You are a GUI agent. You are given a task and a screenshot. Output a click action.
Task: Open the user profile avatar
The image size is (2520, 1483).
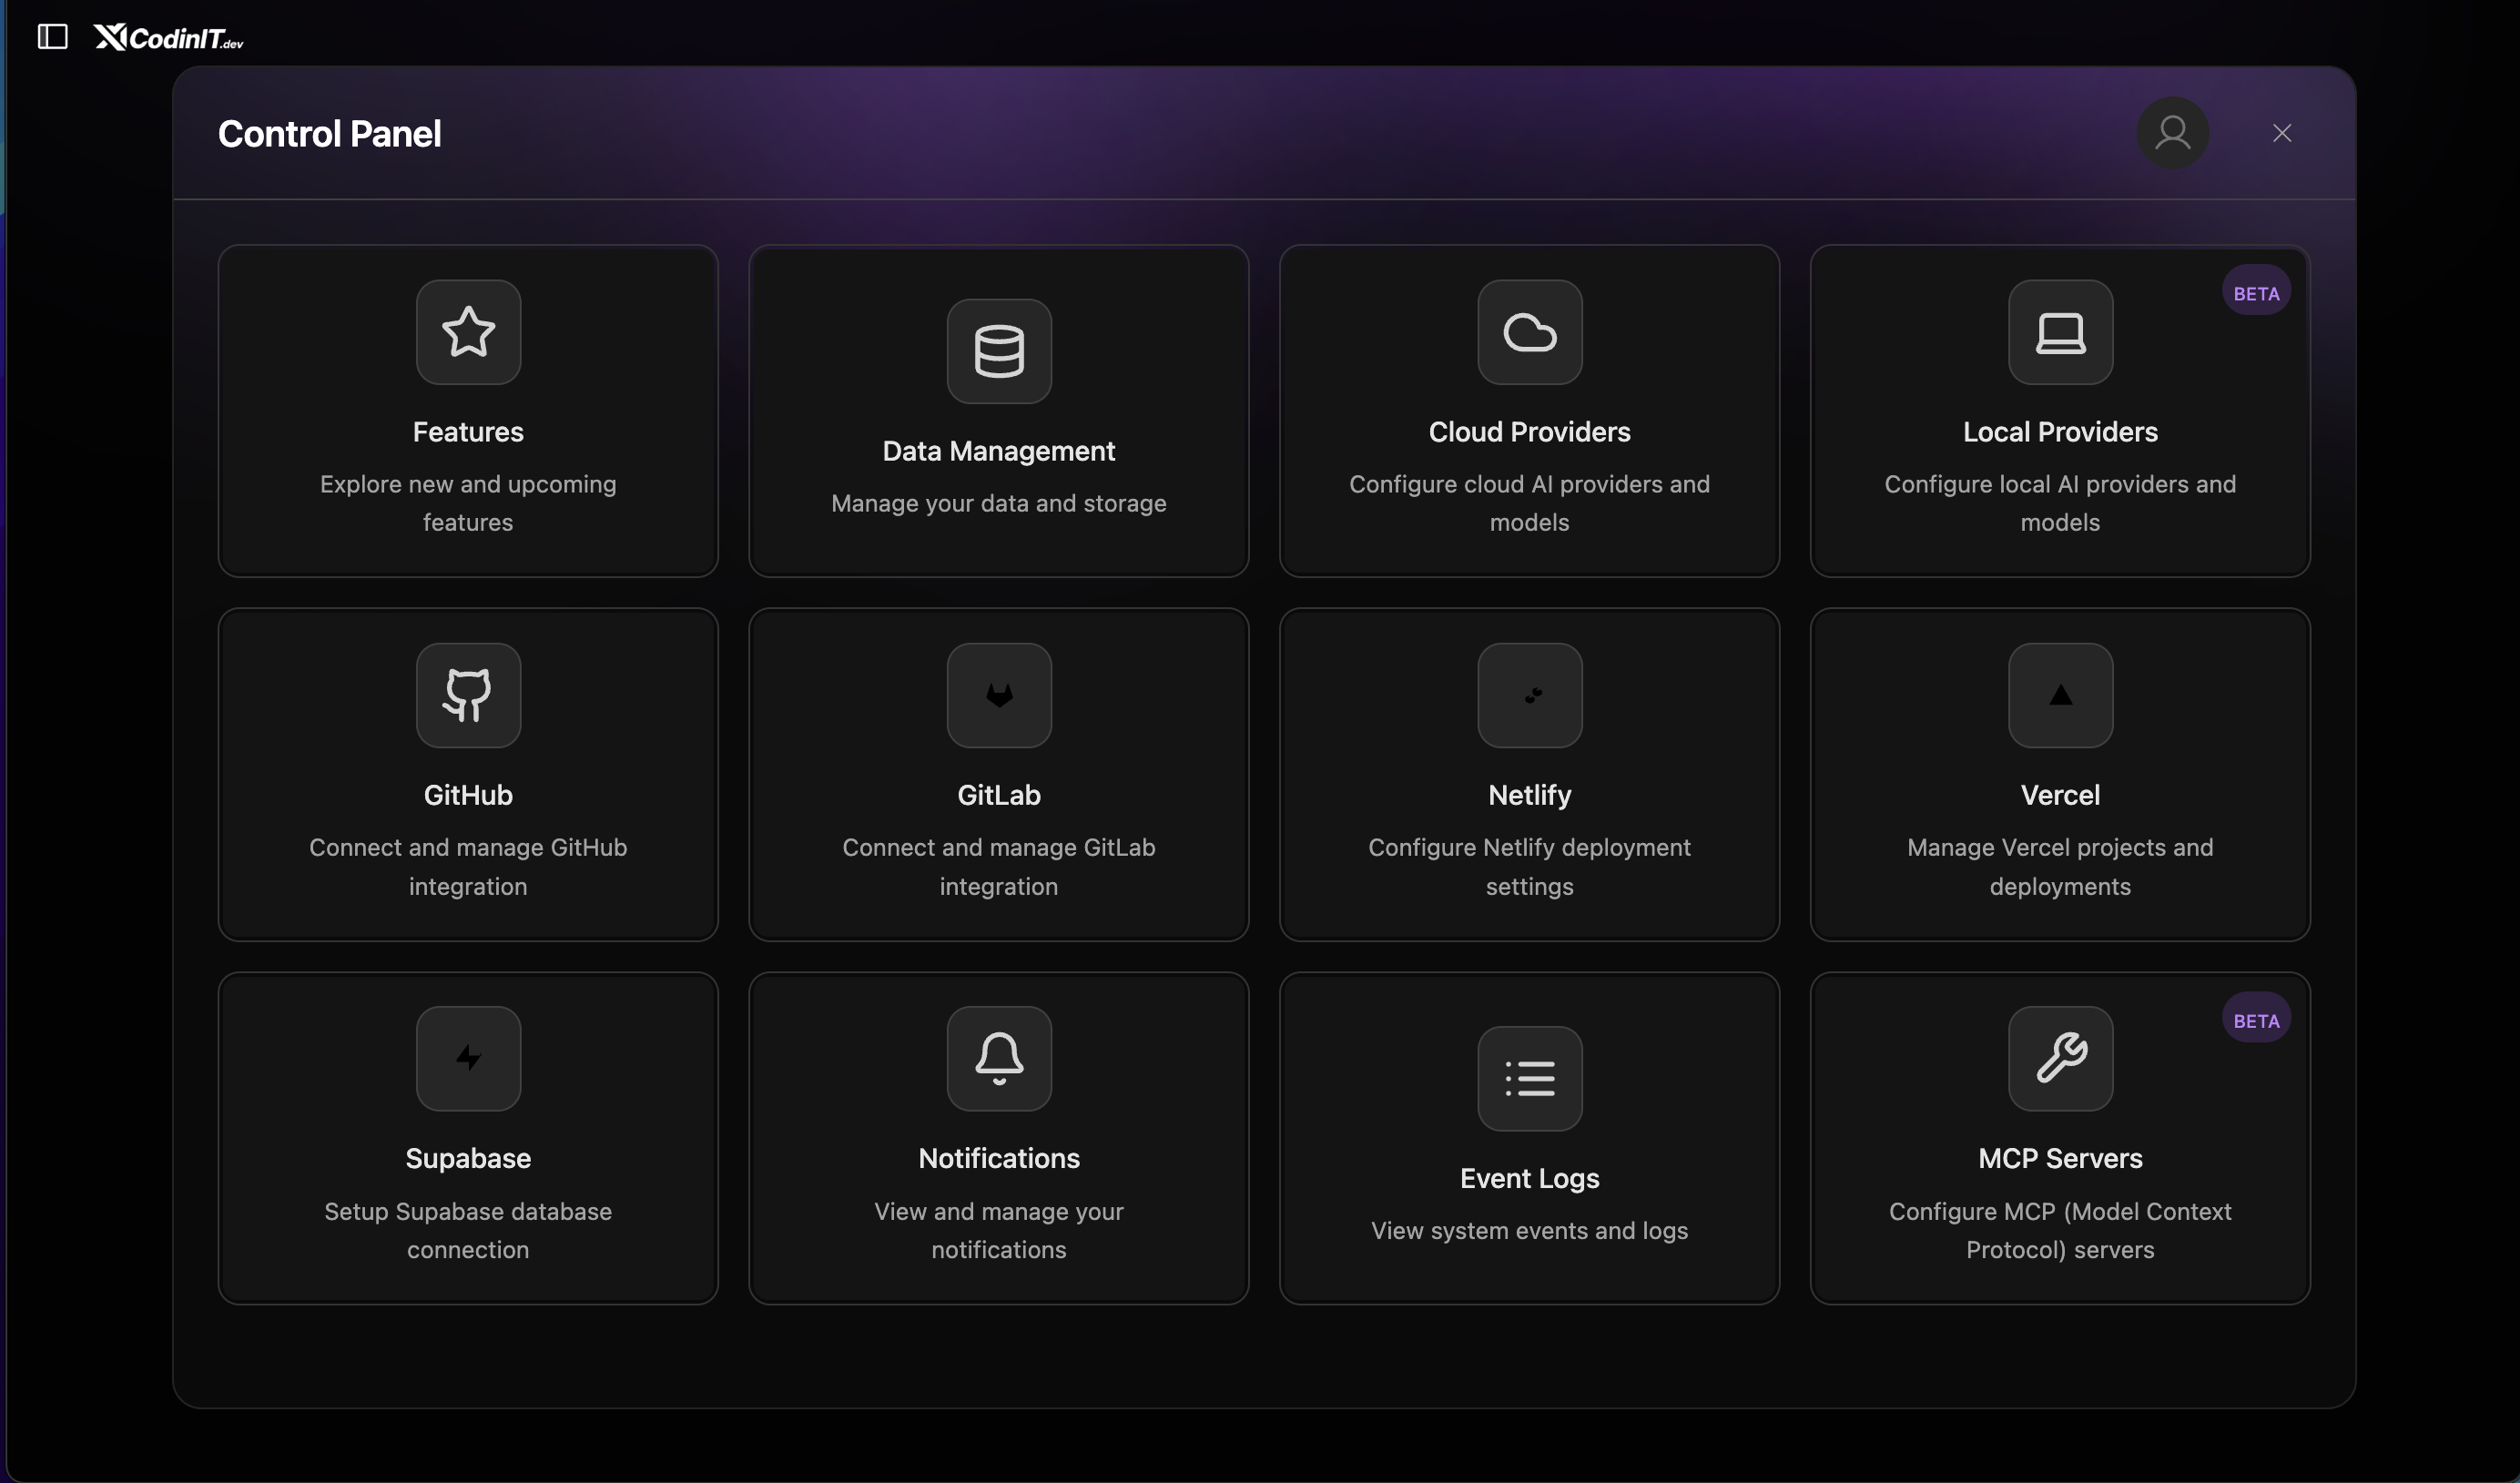(2172, 133)
